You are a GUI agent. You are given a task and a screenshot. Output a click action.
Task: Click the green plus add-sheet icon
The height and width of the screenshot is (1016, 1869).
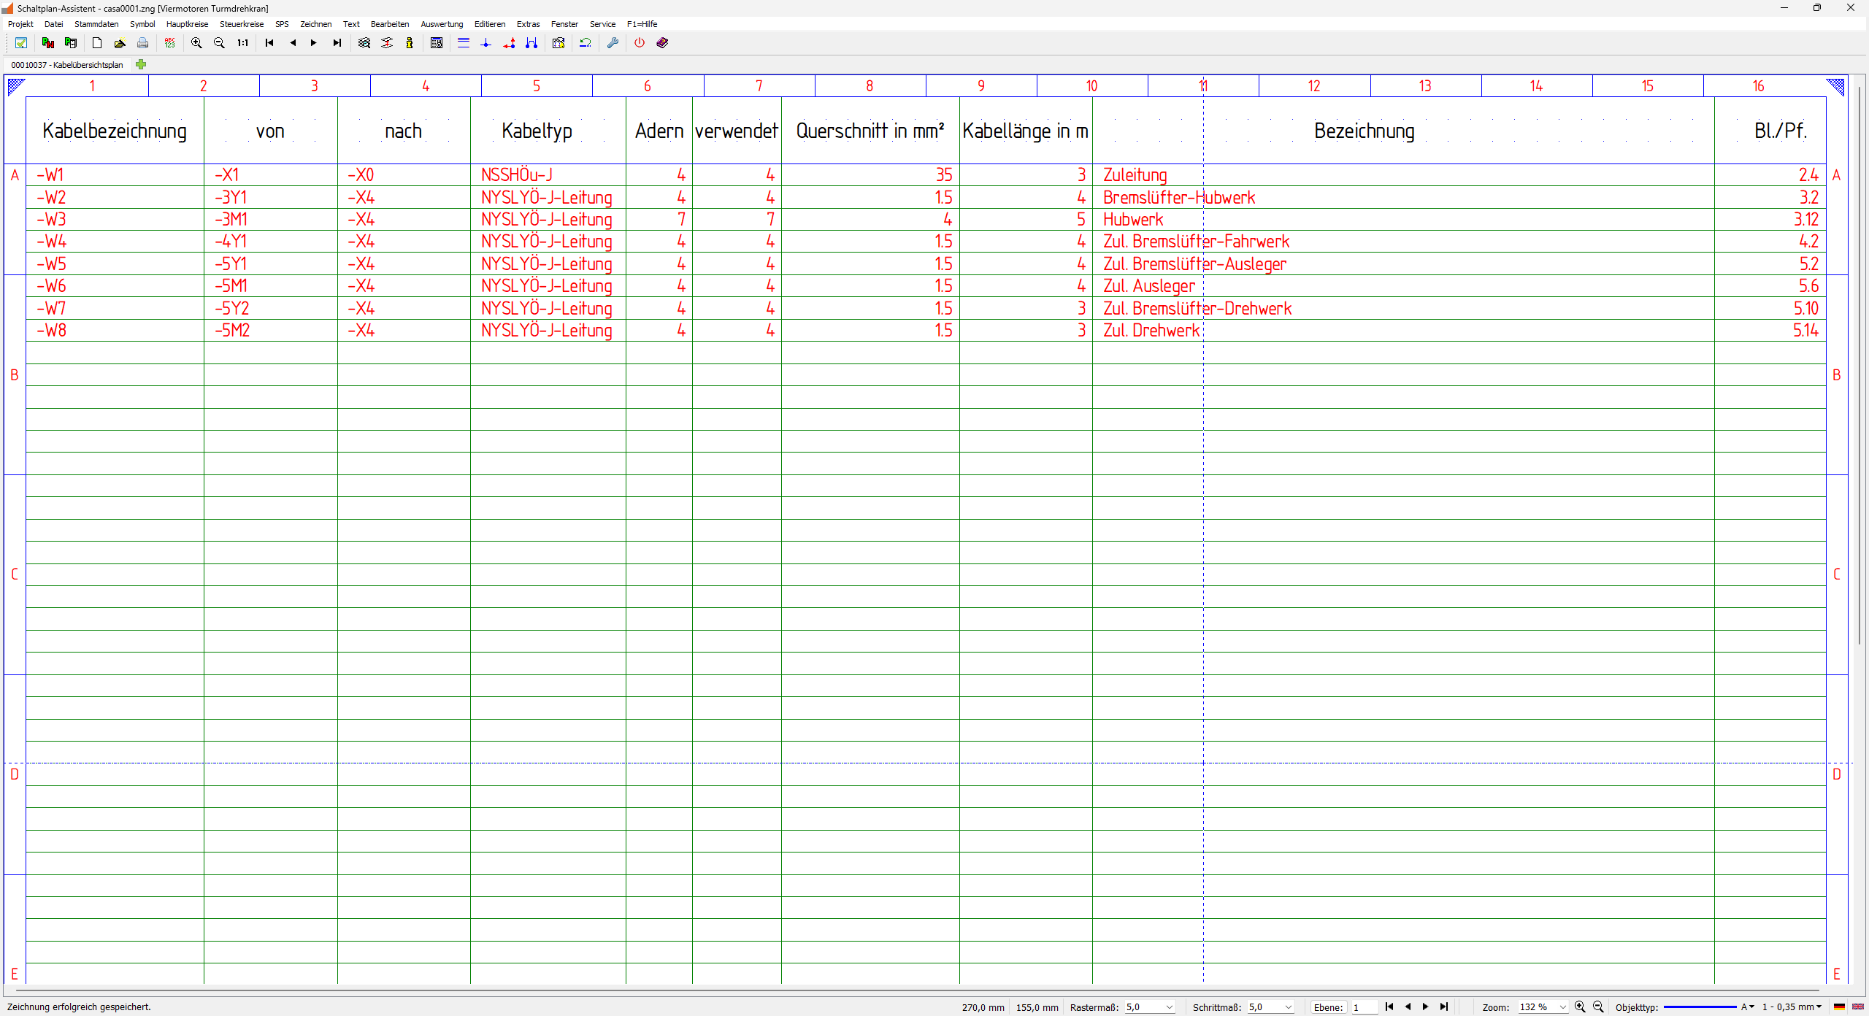point(141,64)
